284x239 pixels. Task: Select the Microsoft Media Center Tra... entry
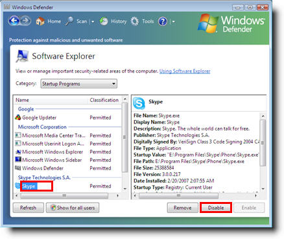point(54,136)
